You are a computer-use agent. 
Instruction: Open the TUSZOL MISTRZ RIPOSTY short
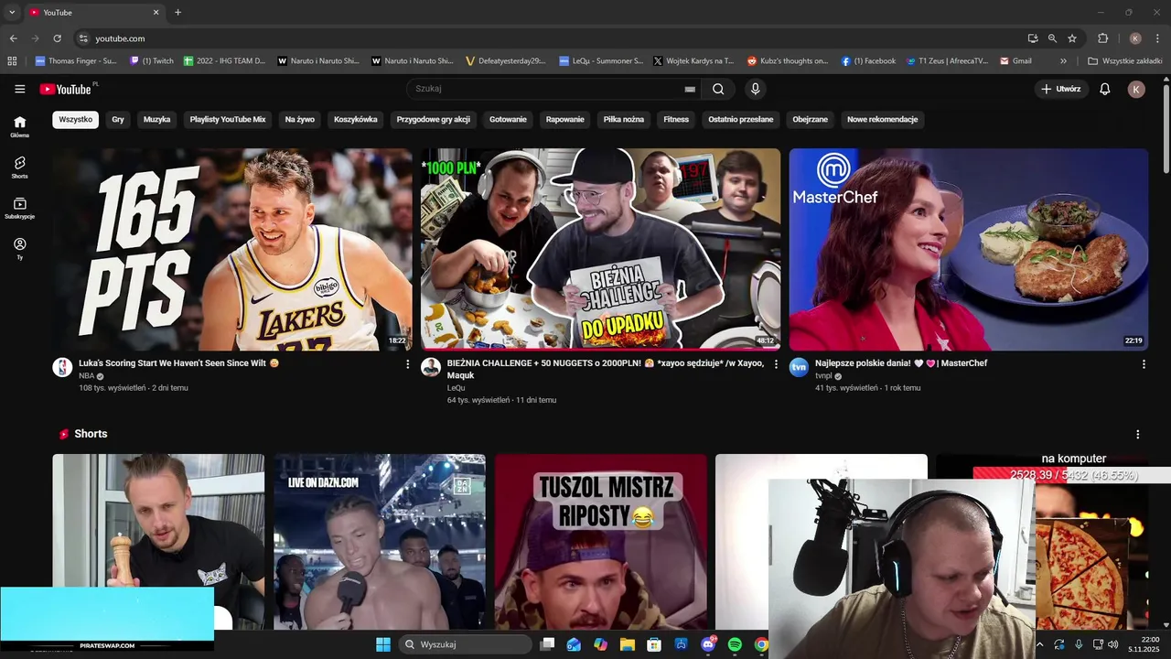601,542
